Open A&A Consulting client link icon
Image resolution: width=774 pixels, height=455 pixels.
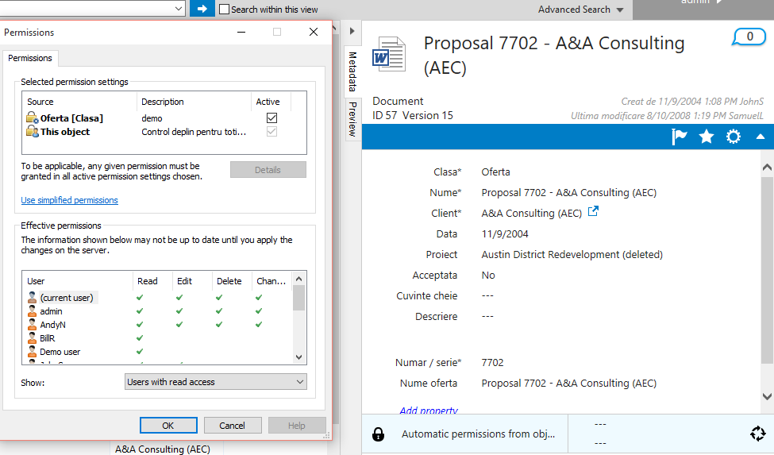(592, 212)
